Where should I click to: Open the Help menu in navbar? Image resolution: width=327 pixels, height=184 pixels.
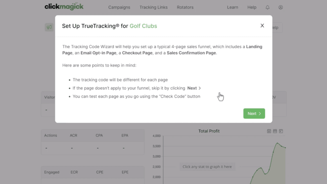(252, 7)
